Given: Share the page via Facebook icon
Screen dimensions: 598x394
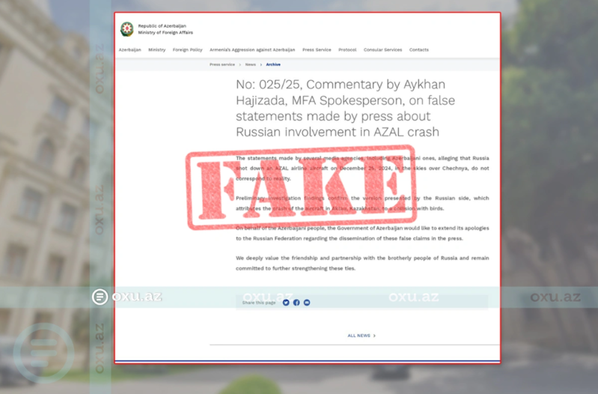Looking at the screenshot, I should pyautogui.click(x=296, y=303).
